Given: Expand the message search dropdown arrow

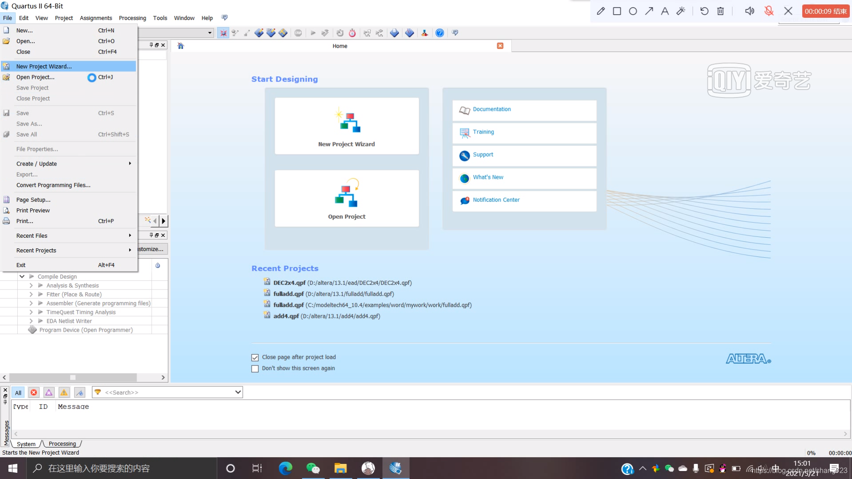Looking at the screenshot, I should click(238, 392).
